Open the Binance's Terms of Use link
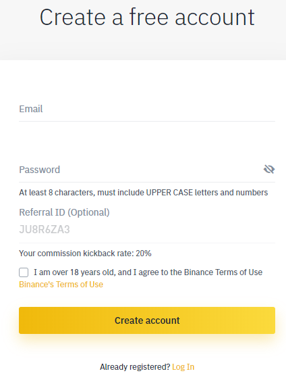The width and height of the screenshot is (286, 386). (x=61, y=285)
